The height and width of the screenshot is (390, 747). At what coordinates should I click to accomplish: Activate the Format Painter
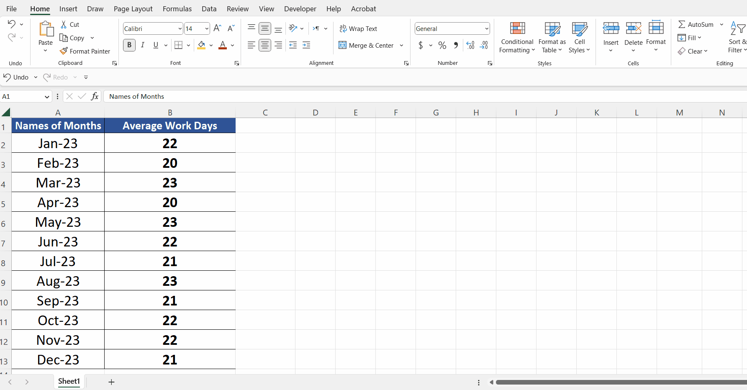tap(85, 51)
